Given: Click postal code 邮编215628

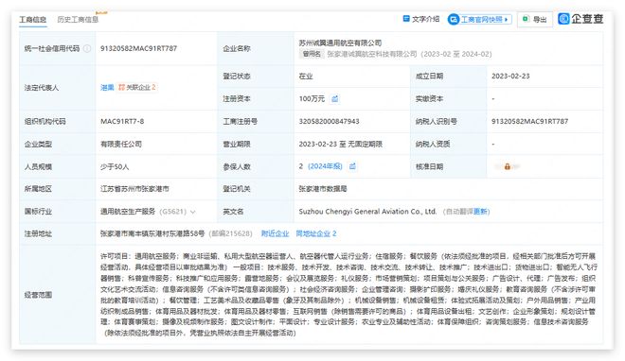Looking at the screenshot, I should 231,233.
